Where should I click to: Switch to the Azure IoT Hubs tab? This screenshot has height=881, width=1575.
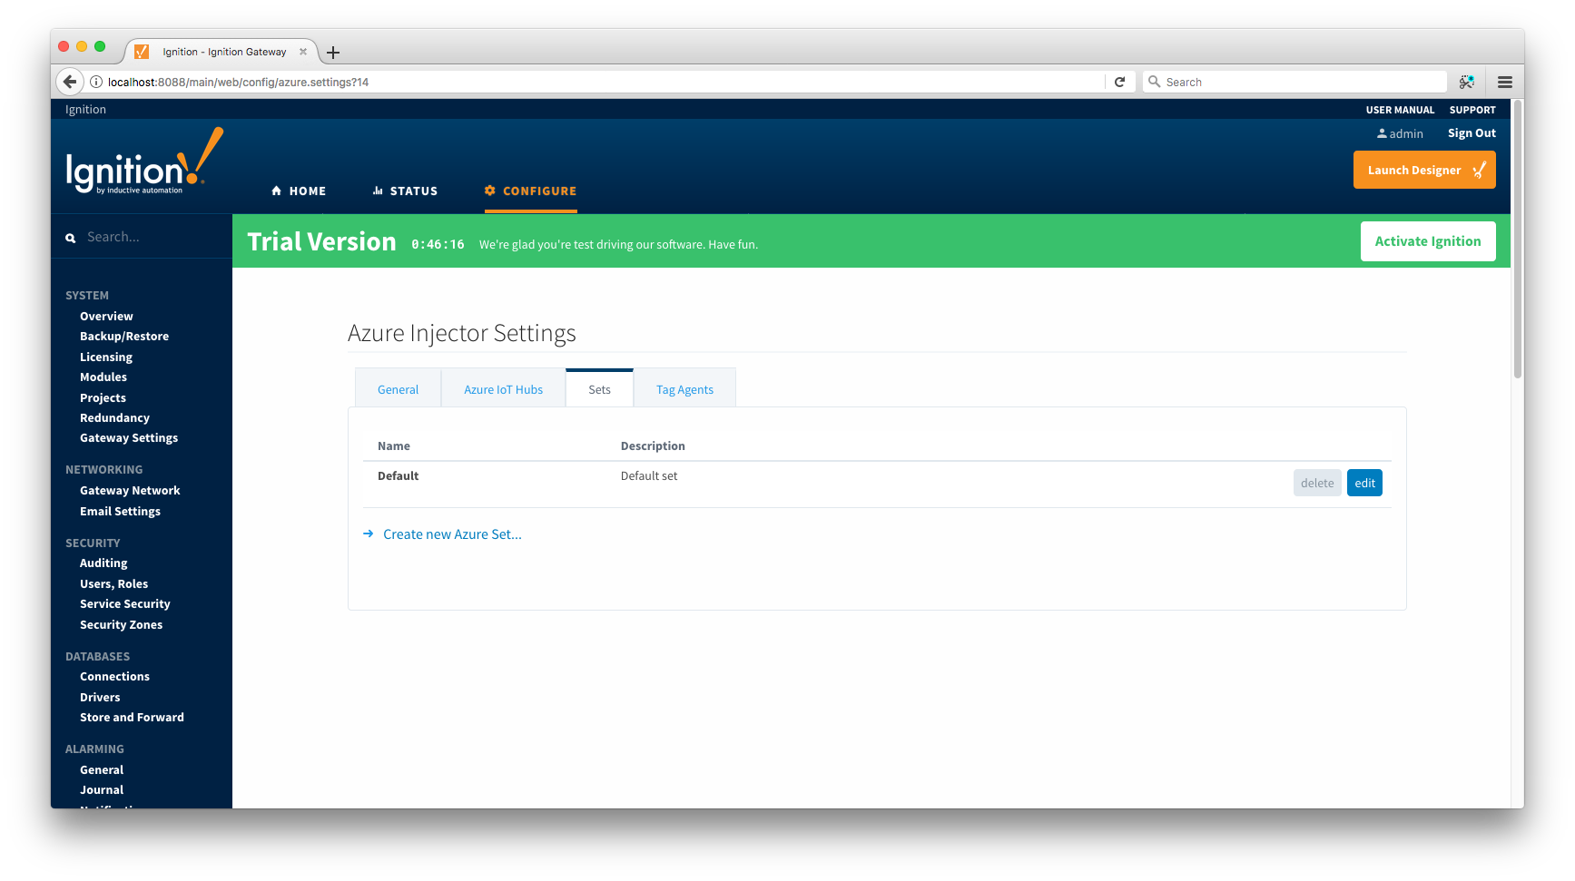point(503,389)
